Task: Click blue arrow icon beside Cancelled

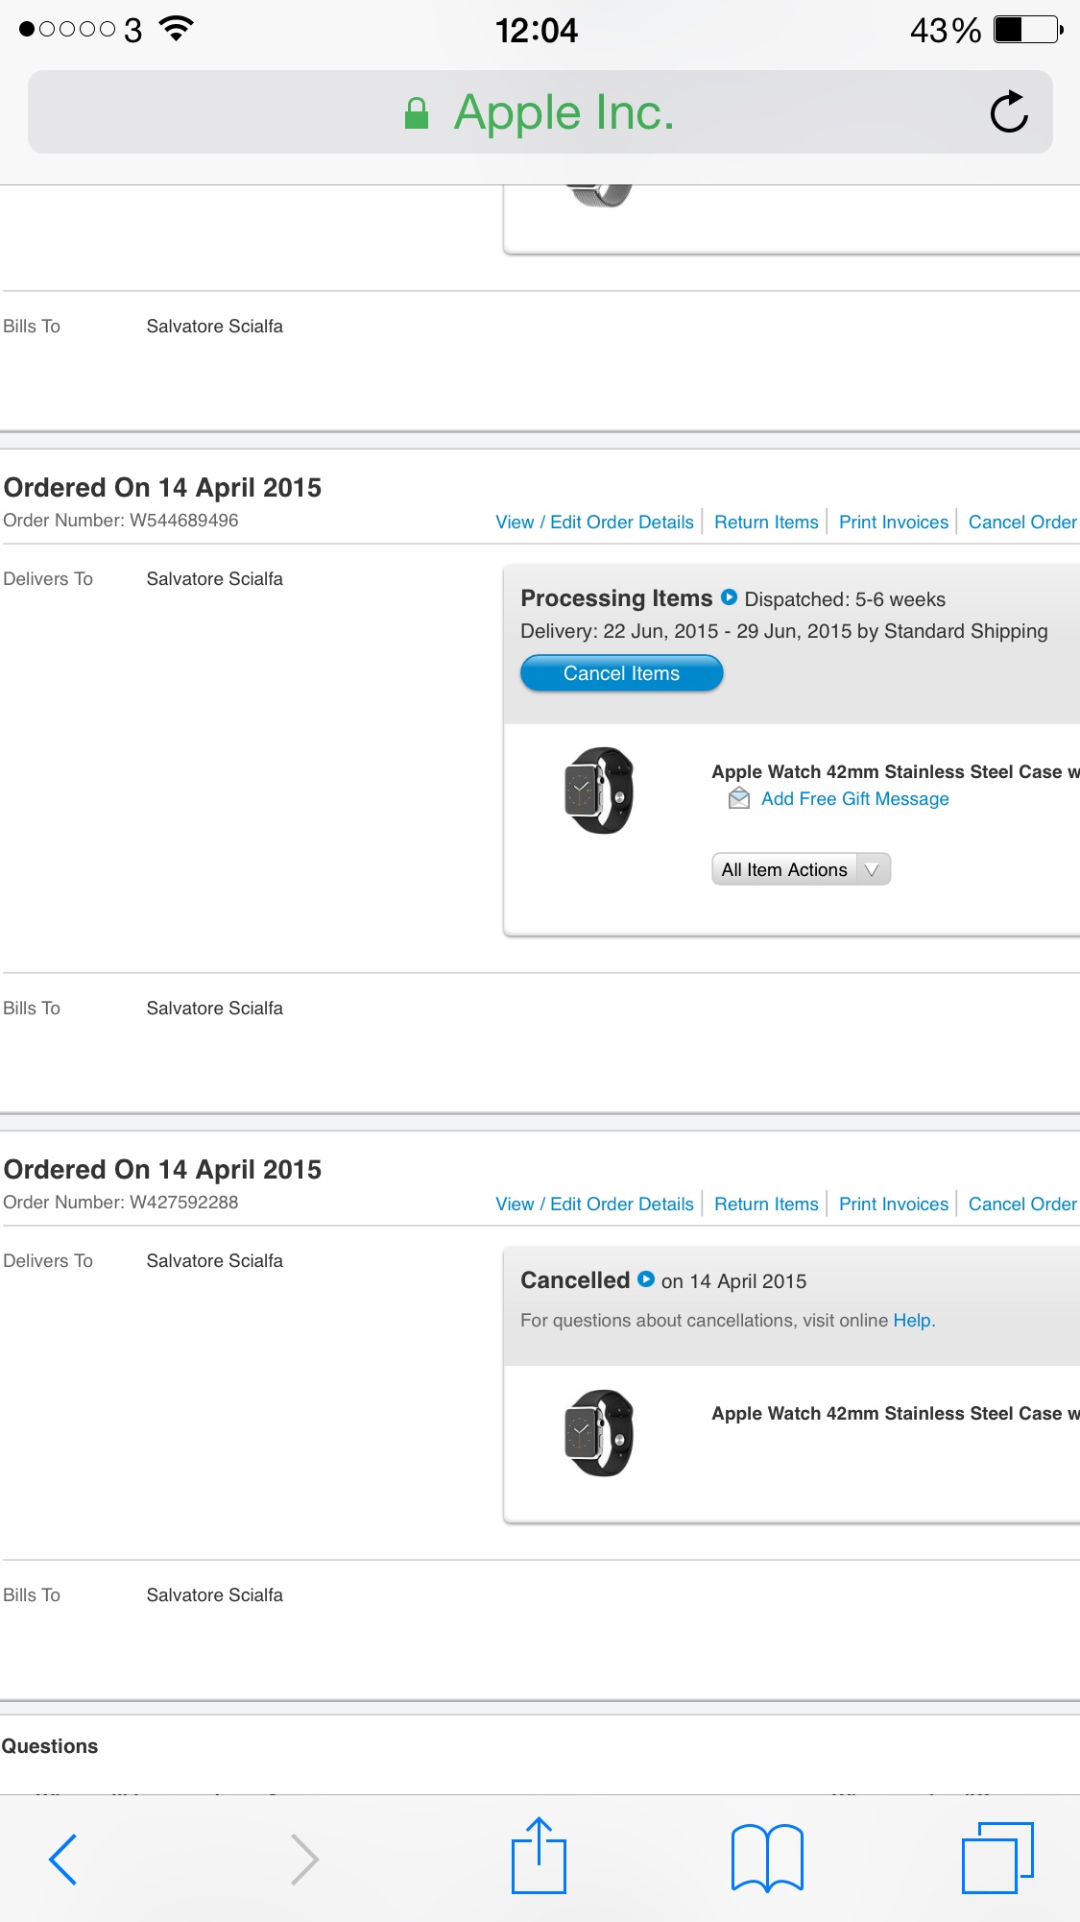Action: tap(646, 1279)
